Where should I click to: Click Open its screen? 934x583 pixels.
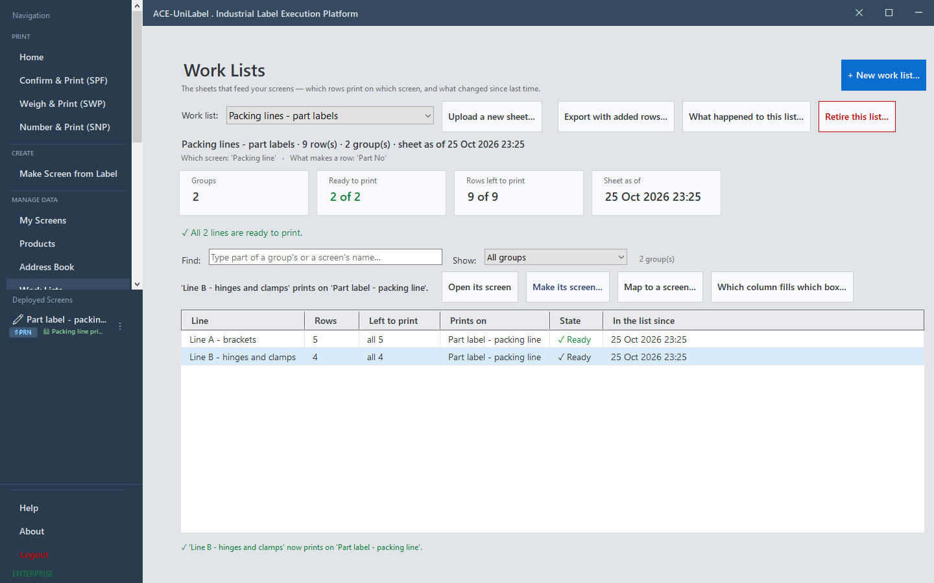(x=479, y=287)
